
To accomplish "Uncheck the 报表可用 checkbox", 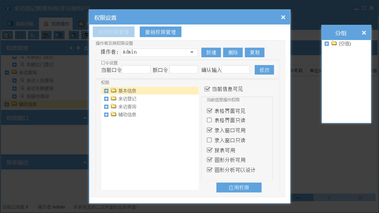I will pyautogui.click(x=209, y=150).
